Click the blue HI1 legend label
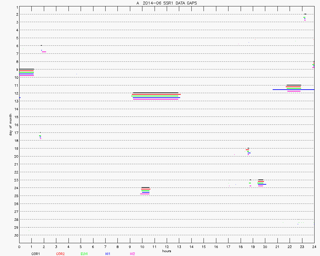 pyautogui.click(x=108, y=254)
